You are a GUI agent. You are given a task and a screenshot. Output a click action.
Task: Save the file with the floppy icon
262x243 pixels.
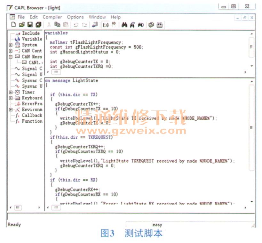30,25
